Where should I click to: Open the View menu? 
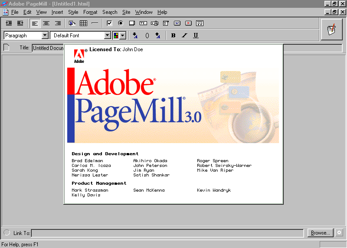pyautogui.click(x=41, y=12)
